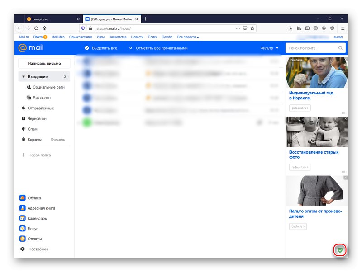Open Календарь calendar
This screenshot has height=272, width=362.
click(33, 218)
